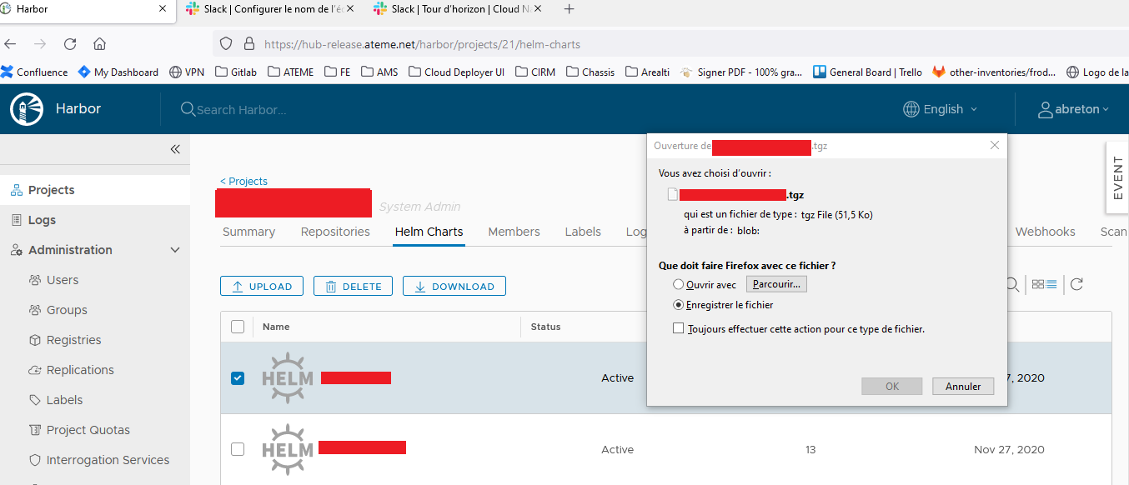Close the download dialog with X

coord(994,145)
